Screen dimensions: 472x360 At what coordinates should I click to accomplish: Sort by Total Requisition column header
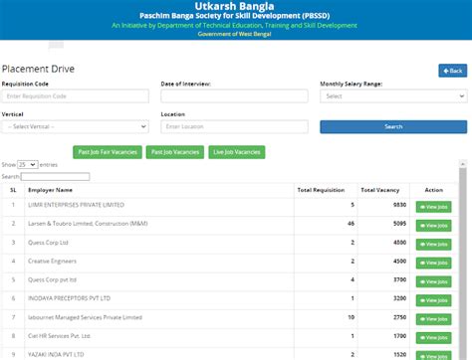pos(326,190)
